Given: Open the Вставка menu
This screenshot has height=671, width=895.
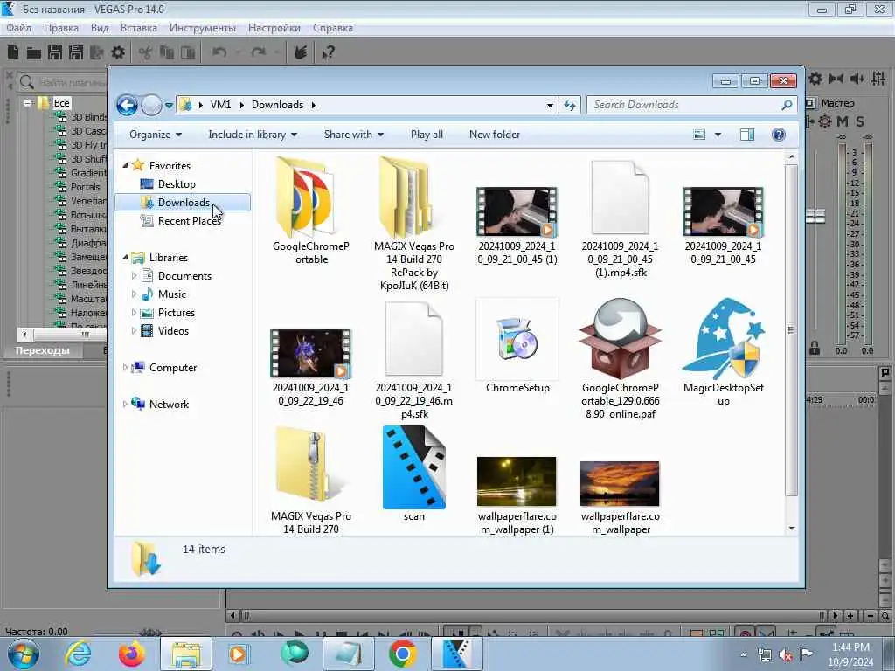Looking at the screenshot, I should [x=139, y=28].
